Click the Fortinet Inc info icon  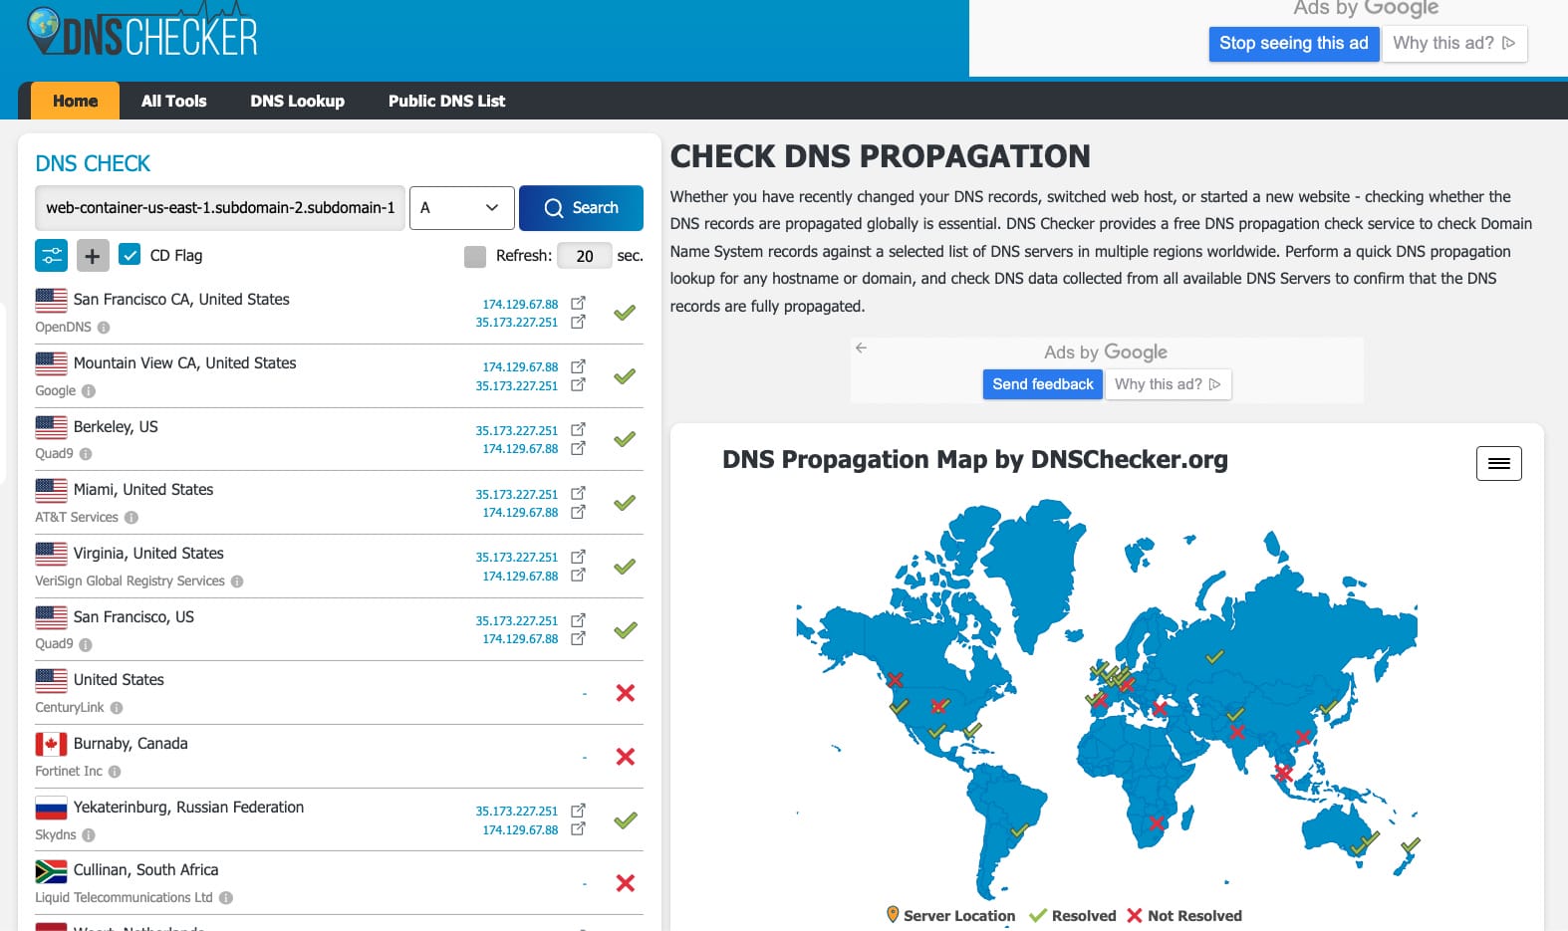[115, 772]
